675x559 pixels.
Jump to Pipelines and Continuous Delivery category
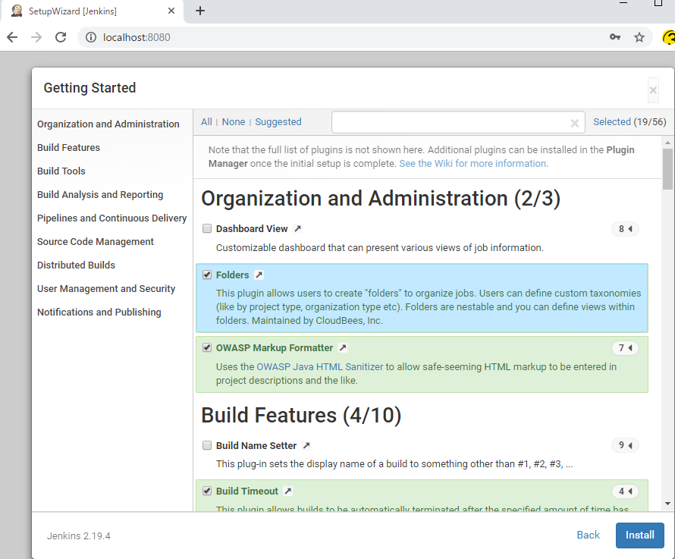[111, 218]
